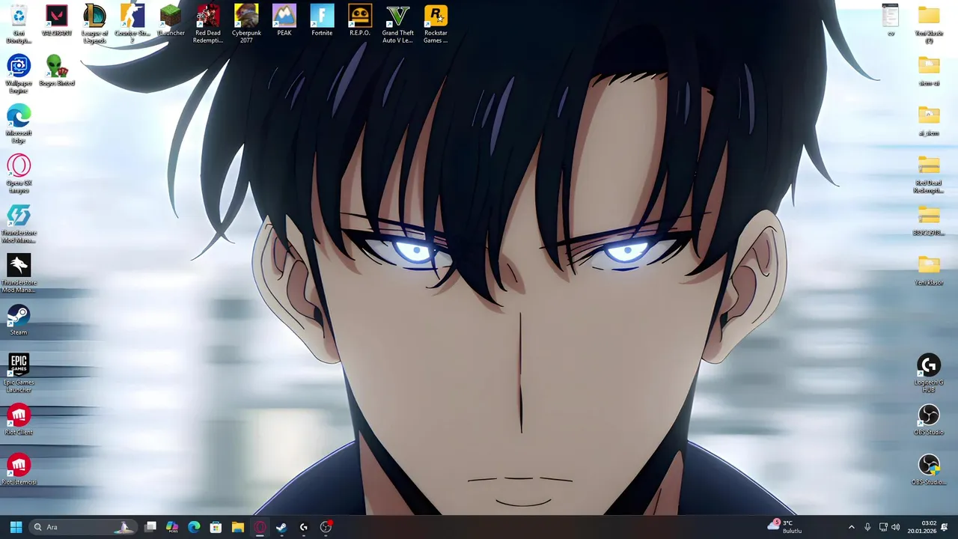Open network settings tray icon
Image resolution: width=958 pixels, height=539 pixels.
click(883, 527)
